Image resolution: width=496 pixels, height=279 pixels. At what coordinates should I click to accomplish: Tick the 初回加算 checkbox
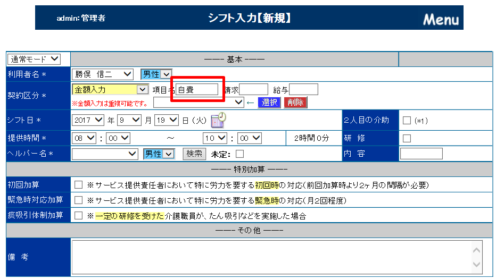click(x=79, y=185)
